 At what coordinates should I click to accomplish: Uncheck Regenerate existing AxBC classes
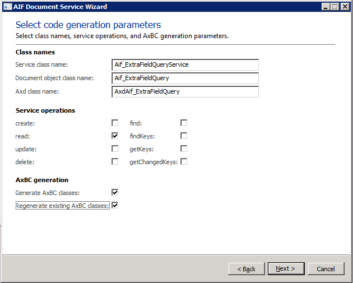click(x=115, y=206)
